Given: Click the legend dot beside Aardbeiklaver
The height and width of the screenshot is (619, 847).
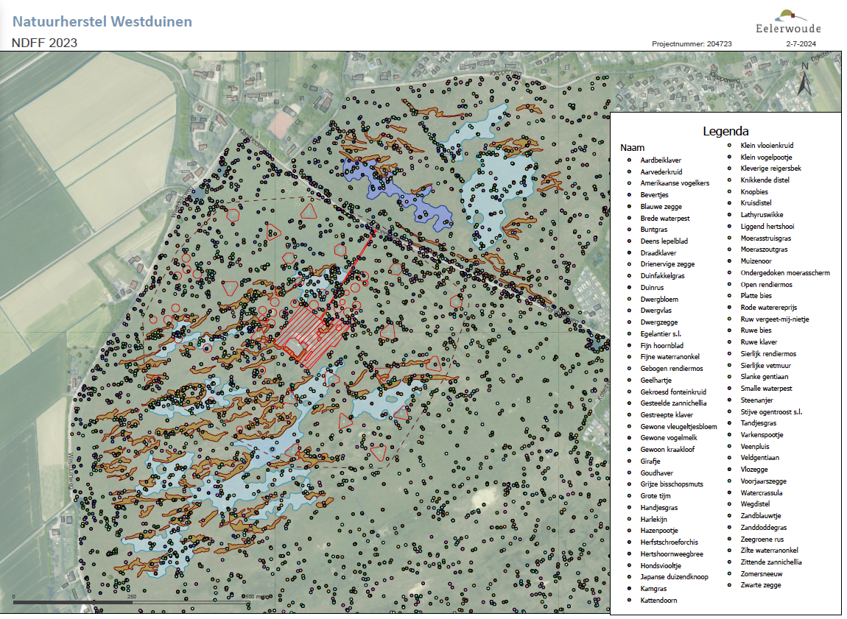Looking at the screenshot, I should (626, 160).
